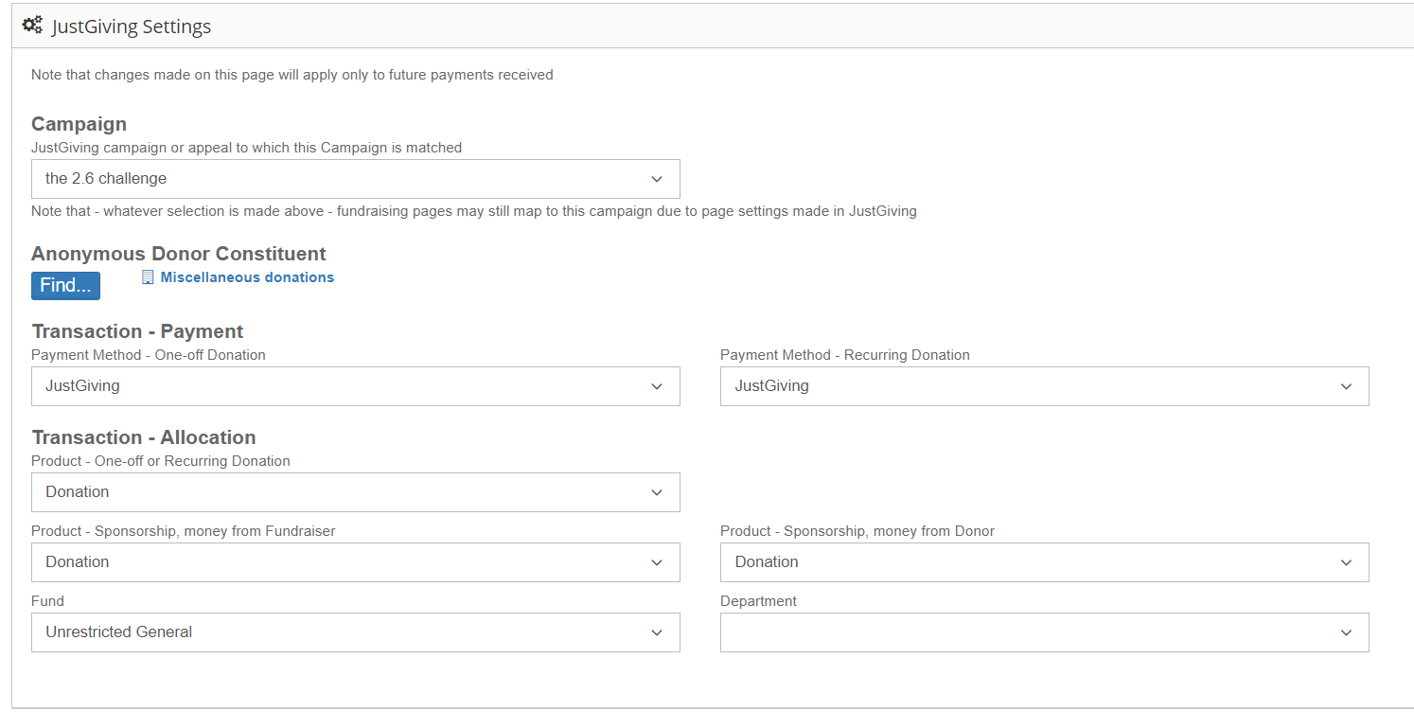The height and width of the screenshot is (712, 1414).
Task: Open Payment Method Recurring Donation dropdown
Action: (1045, 386)
